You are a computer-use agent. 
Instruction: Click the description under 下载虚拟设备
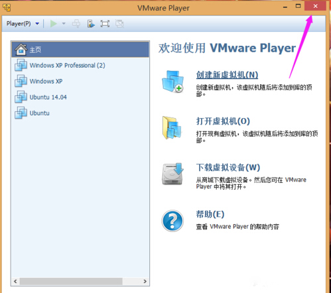coord(251,183)
